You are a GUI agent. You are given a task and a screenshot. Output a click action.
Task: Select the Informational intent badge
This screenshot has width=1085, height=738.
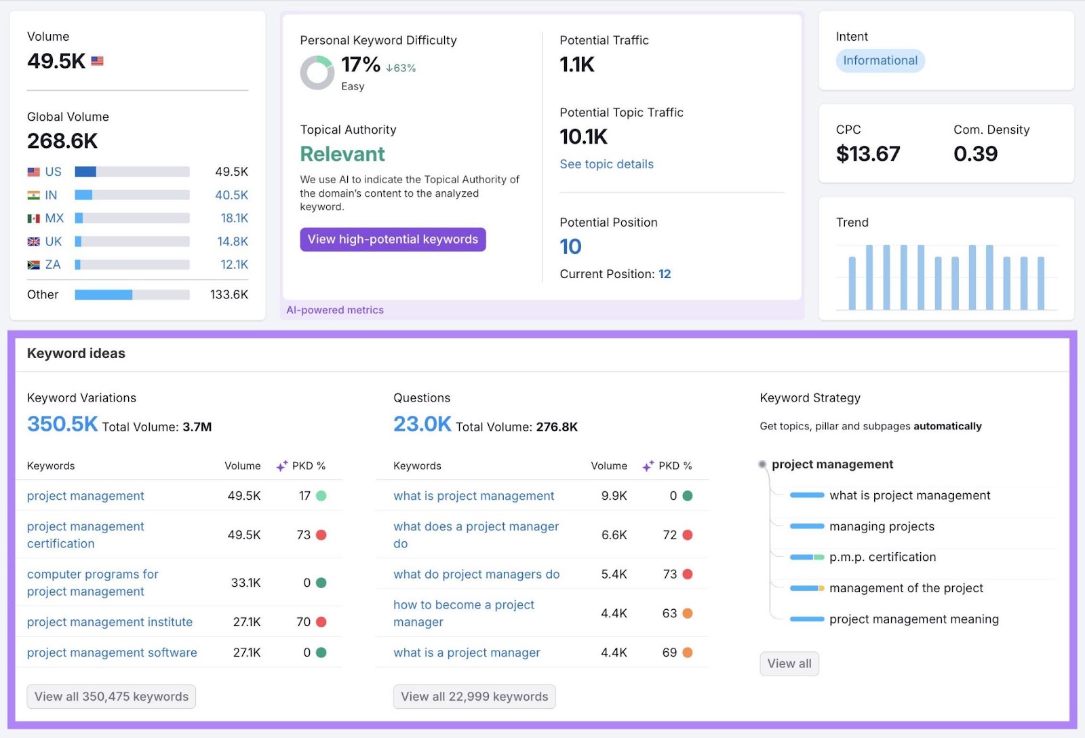coord(880,60)
